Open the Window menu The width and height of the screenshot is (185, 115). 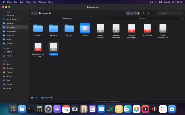click(42, 2)
